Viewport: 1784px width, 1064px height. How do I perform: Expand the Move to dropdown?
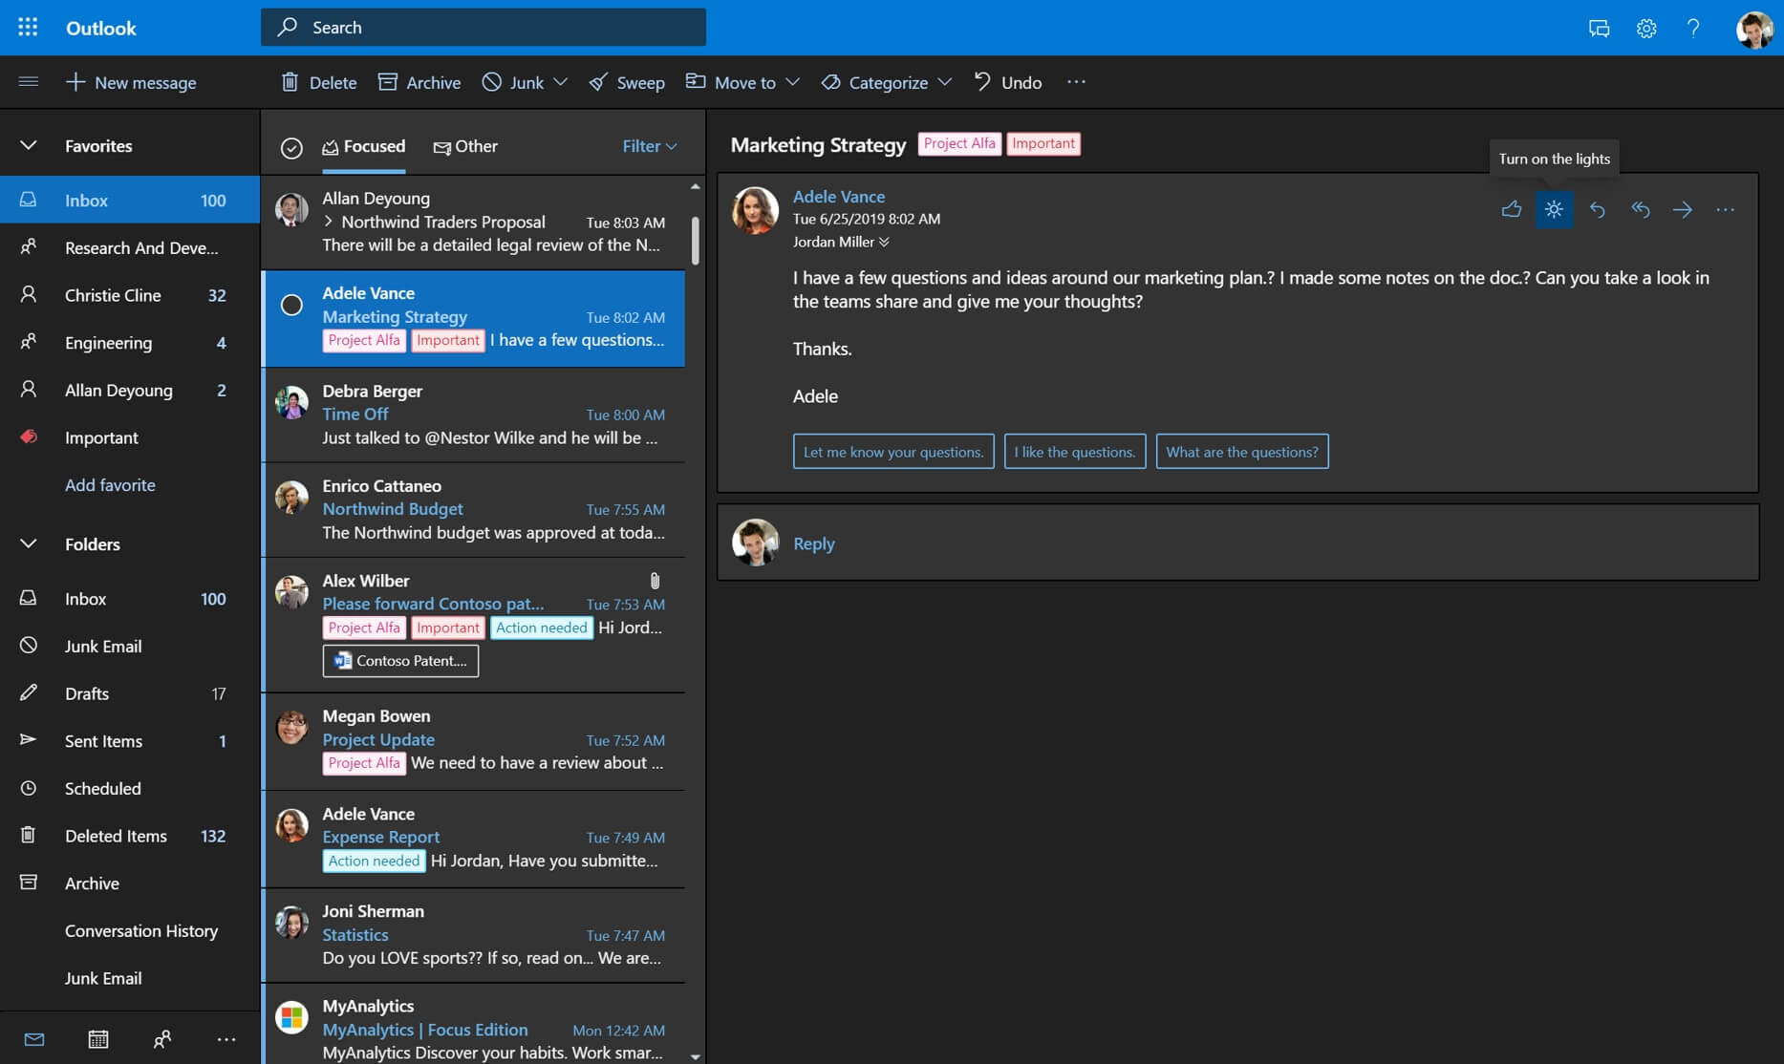(791, 82)
